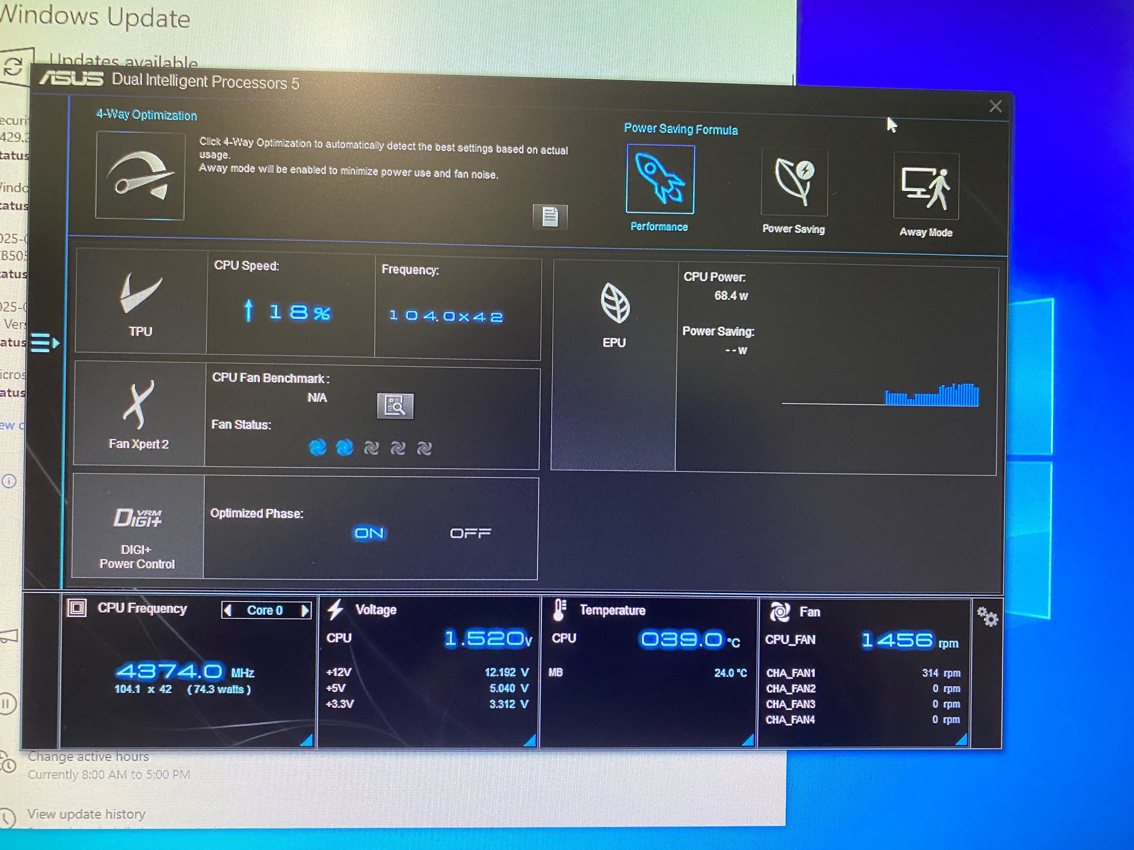Click the CPU power history graph
Screen dimensions: 1134x850
(x=880, y=394)
